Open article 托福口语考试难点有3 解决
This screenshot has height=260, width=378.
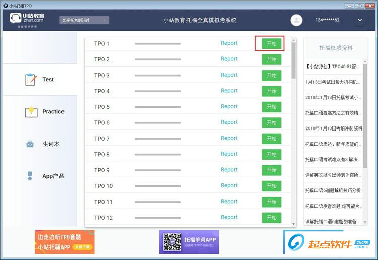click(333, 160)
